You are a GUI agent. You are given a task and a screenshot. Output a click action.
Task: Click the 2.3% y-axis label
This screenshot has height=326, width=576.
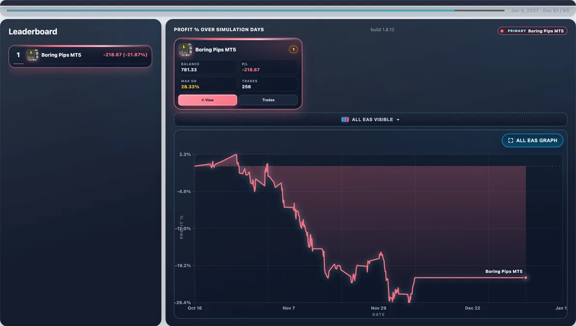[185, 154]
